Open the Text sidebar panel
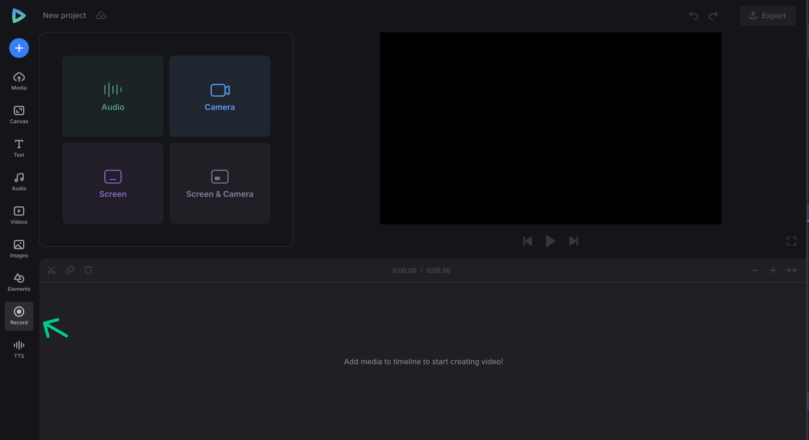This screenshot has height=440, width=809. pyautogui.click(x=19, y=148)
